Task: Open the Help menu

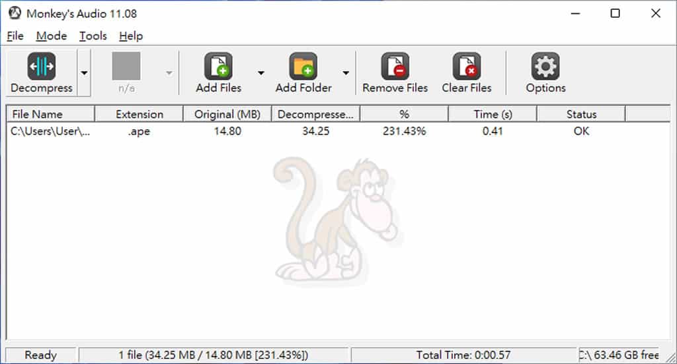Action: [x=131, y=36]
